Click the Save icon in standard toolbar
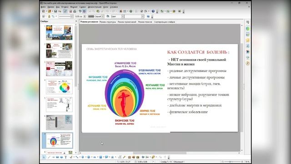The width and height of the screenshot is (291, 164). tap(55, 11)
